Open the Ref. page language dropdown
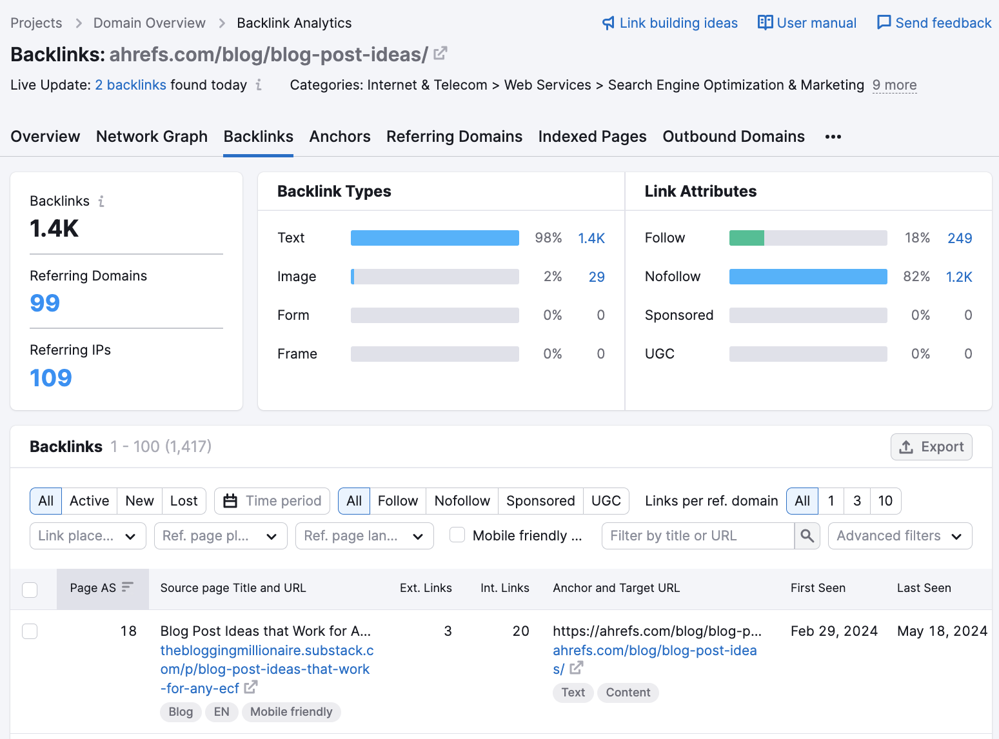This screenshot has width=999, height=739. [364, 536]
